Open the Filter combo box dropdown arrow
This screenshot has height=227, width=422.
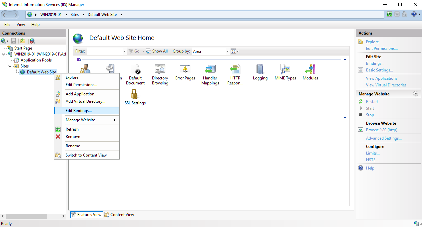125,51
